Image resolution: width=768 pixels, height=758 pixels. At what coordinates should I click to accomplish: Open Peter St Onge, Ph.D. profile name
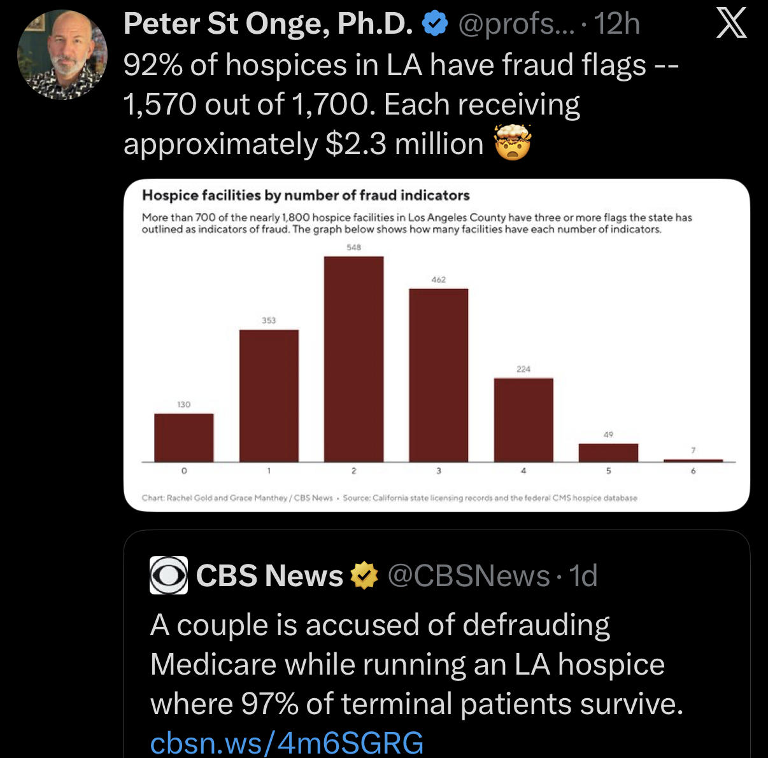[267, 24]
